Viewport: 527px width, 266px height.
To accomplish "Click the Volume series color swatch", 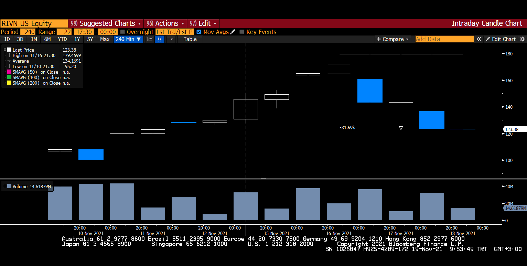I will [x=9, y=187].
